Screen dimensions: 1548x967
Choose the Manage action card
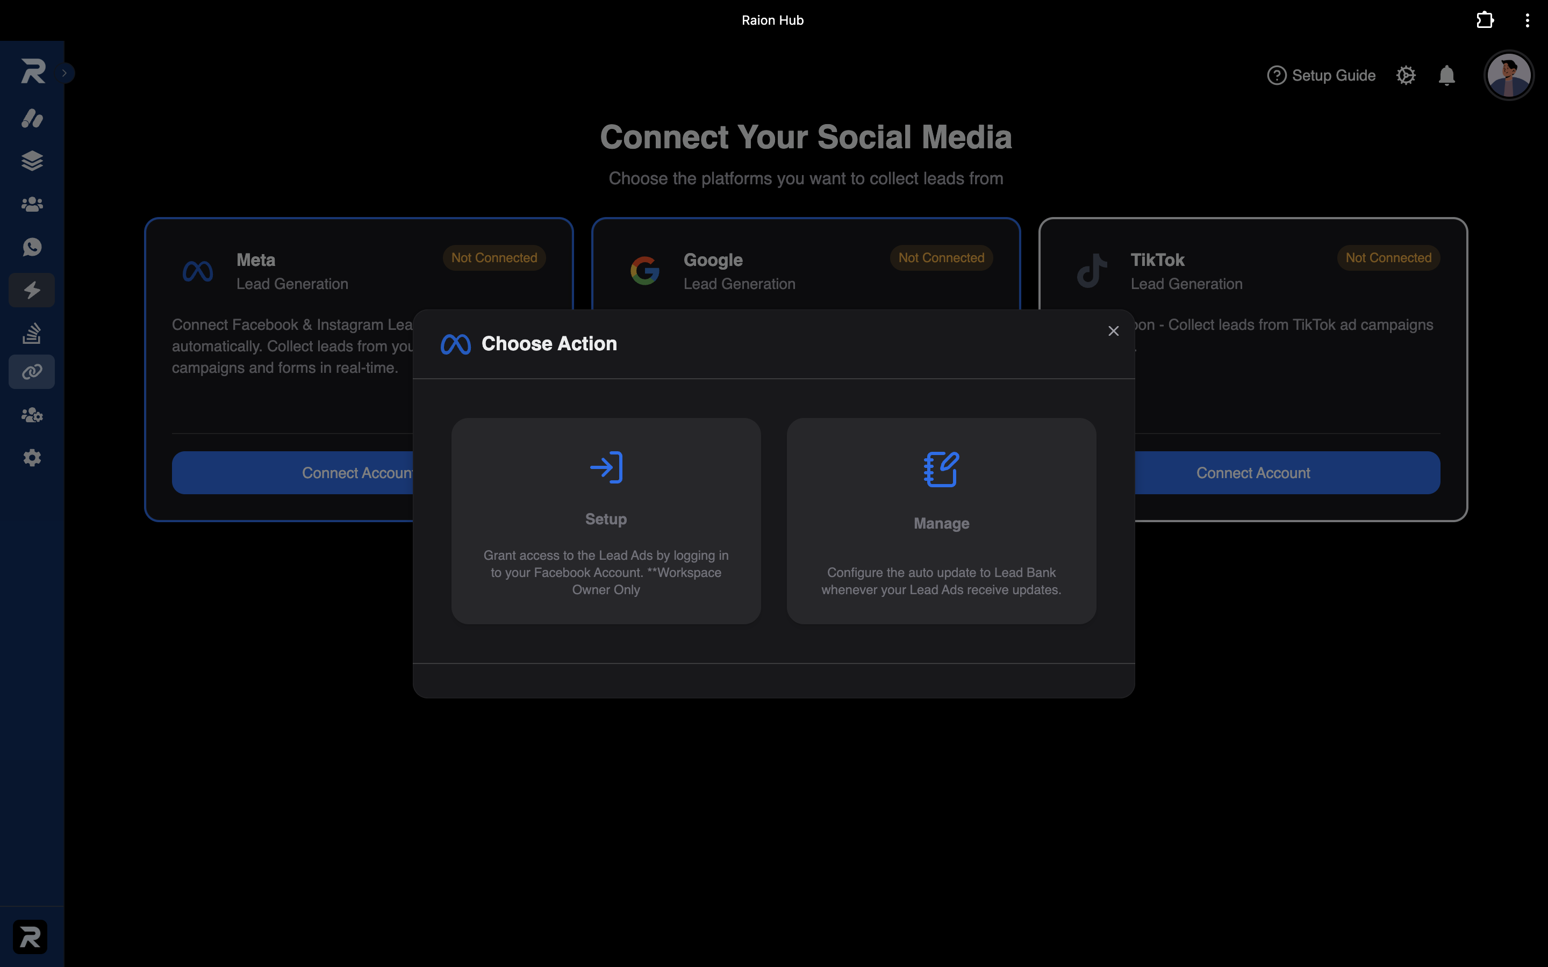(x=942, y=521)
